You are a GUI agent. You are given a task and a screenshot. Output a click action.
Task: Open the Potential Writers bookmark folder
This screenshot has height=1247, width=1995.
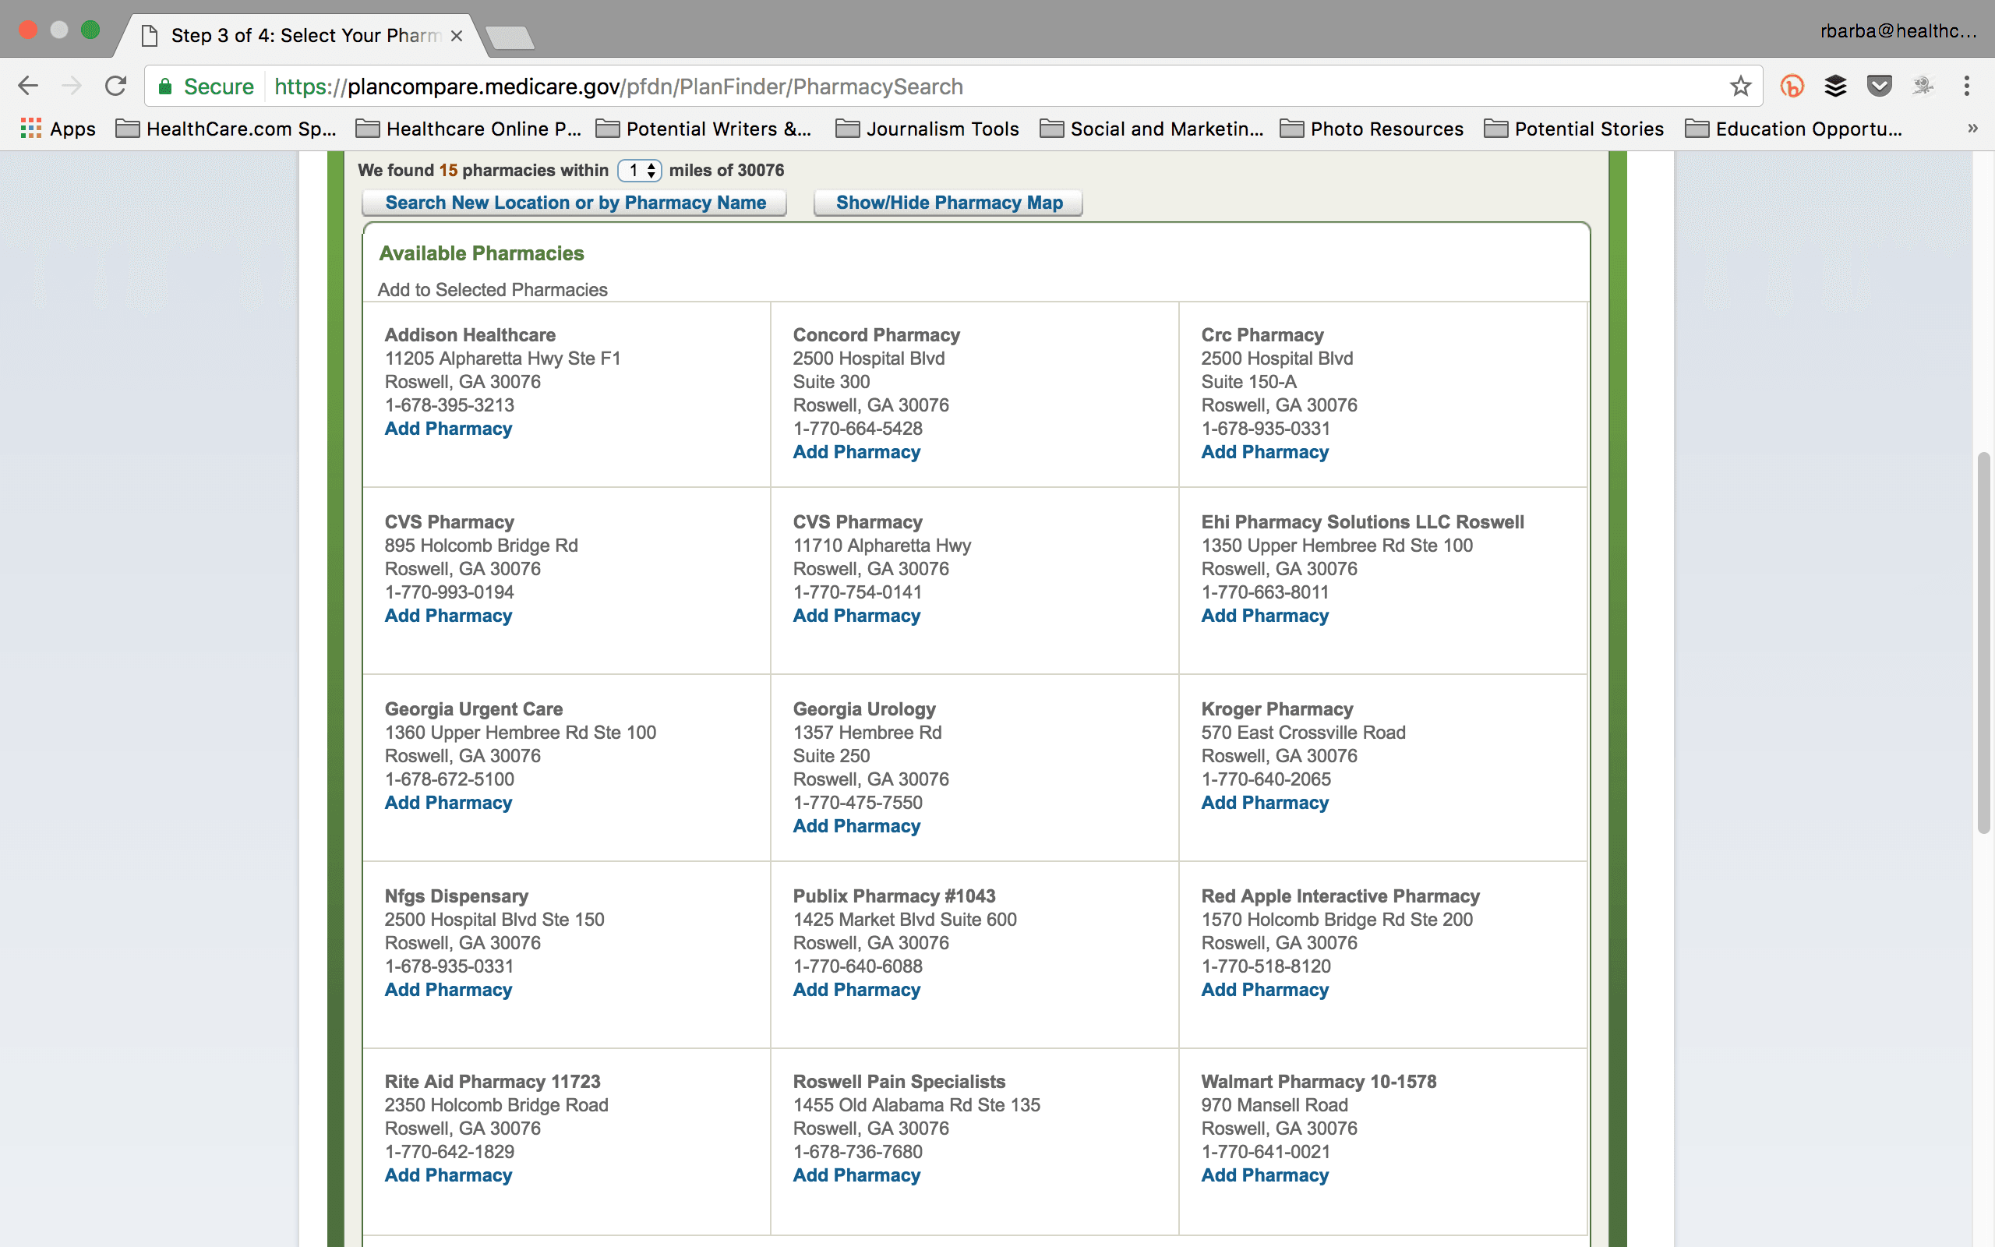click(703, 129)
